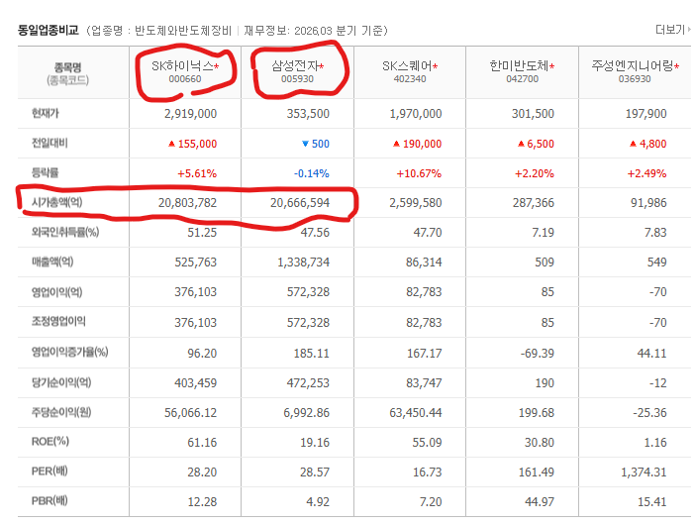
Task: Select the market cap 91,986
Action: 648,203
